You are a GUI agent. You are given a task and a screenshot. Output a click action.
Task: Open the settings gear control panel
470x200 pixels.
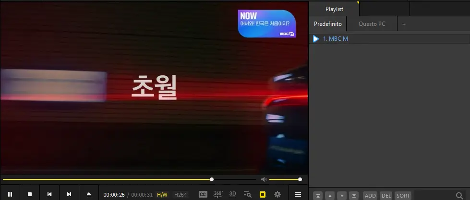tap(277, 194)
